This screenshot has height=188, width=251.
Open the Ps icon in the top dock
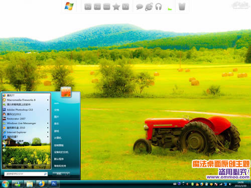click(x=88, y=7)
